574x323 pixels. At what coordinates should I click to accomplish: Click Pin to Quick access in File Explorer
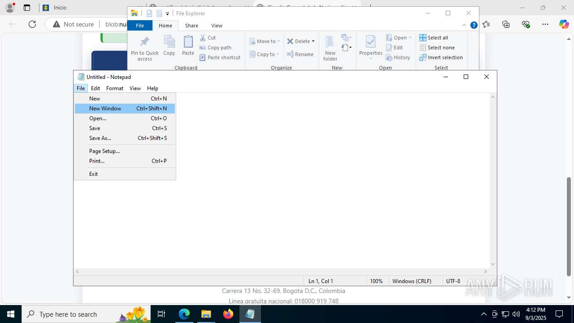[x=144, y=48]
